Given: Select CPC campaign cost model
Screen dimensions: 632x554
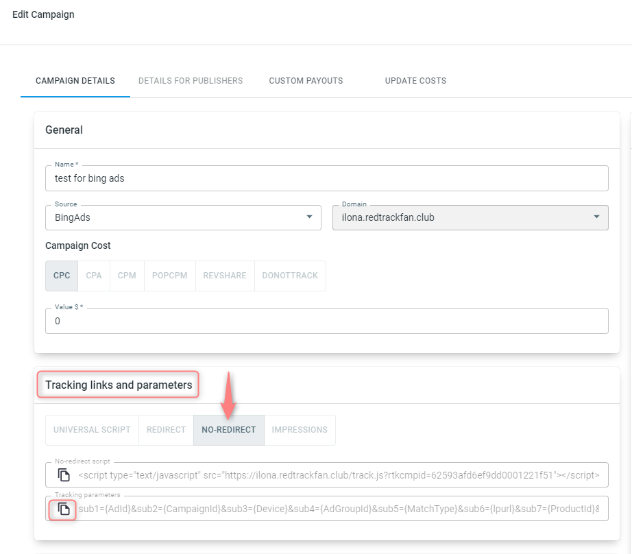Looking at the screenshot, I should point(62,276).
